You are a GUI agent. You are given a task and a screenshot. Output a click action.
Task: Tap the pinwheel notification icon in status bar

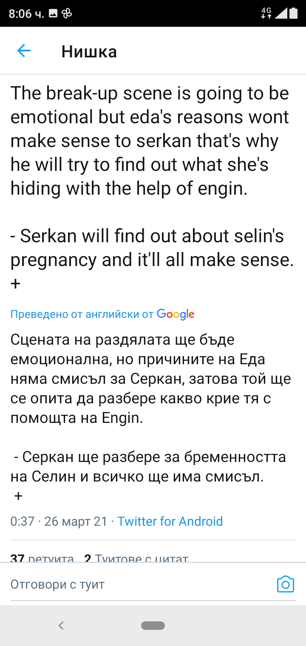coord(67,14)
